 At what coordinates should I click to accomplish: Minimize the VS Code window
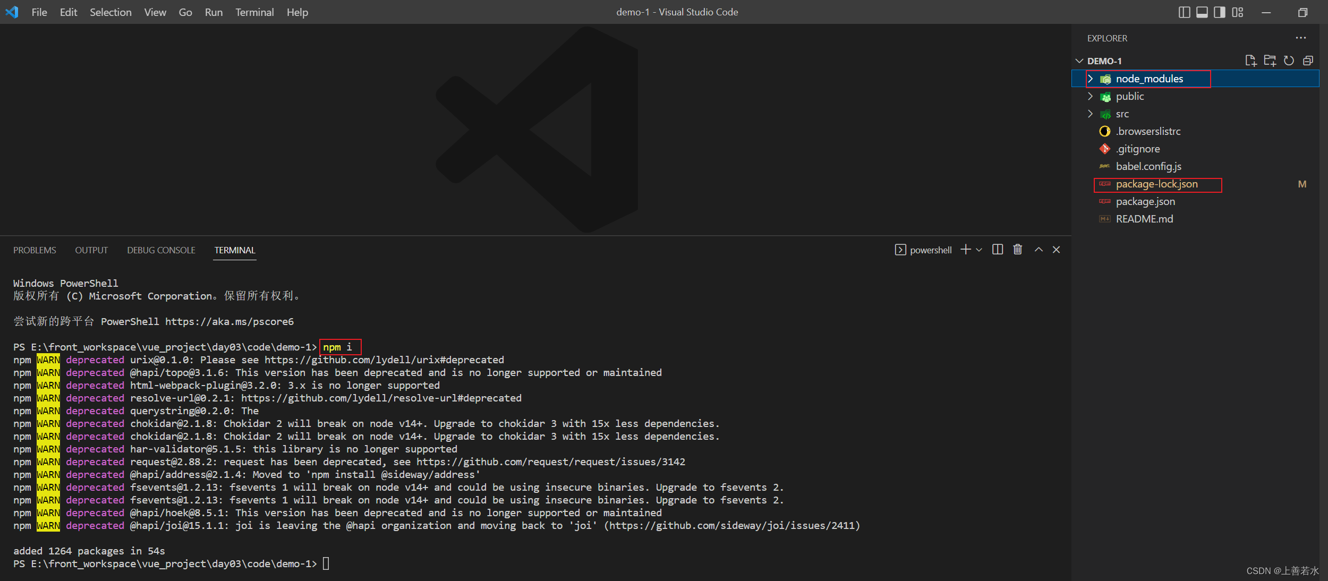coord(1266,12)
